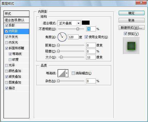This screenshot has height=122, width=148.
Task: Uncheck the 投影 drop shadow checkbox
Action: click(x=6, y=25)
